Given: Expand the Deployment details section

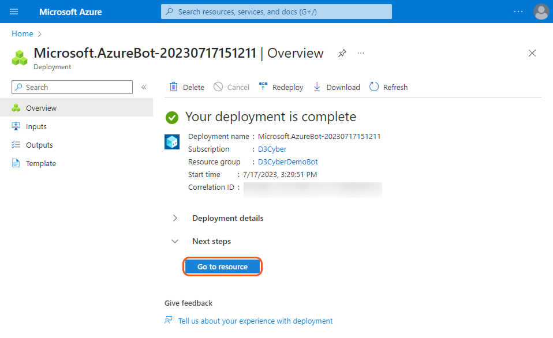Looking at the screenshot, I should click(175, 218).
